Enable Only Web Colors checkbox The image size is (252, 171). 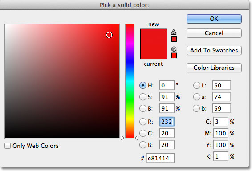click(8, 146)
